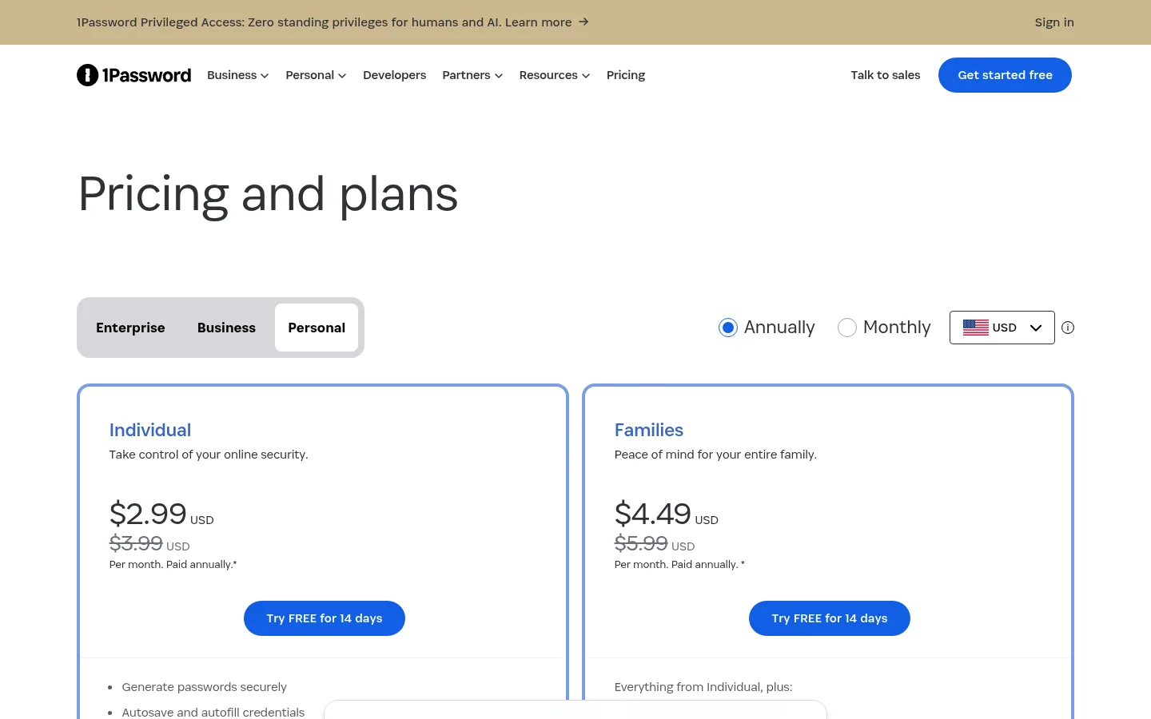Click "Peace of mind for your entire family." text
This screenshot has width=1151, height=719.
715,455
